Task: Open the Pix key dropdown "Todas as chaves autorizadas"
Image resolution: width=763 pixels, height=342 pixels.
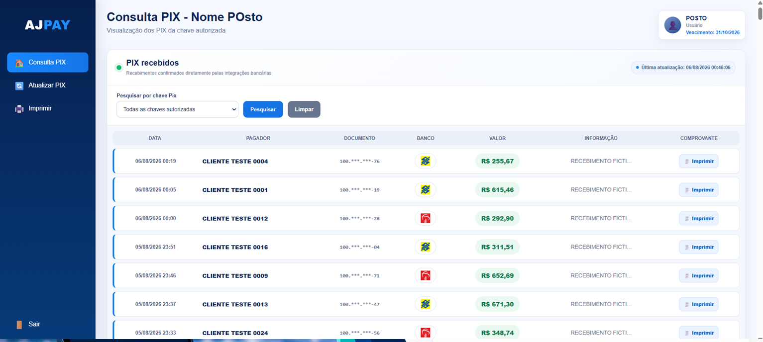Action: (x=178, y=109)
